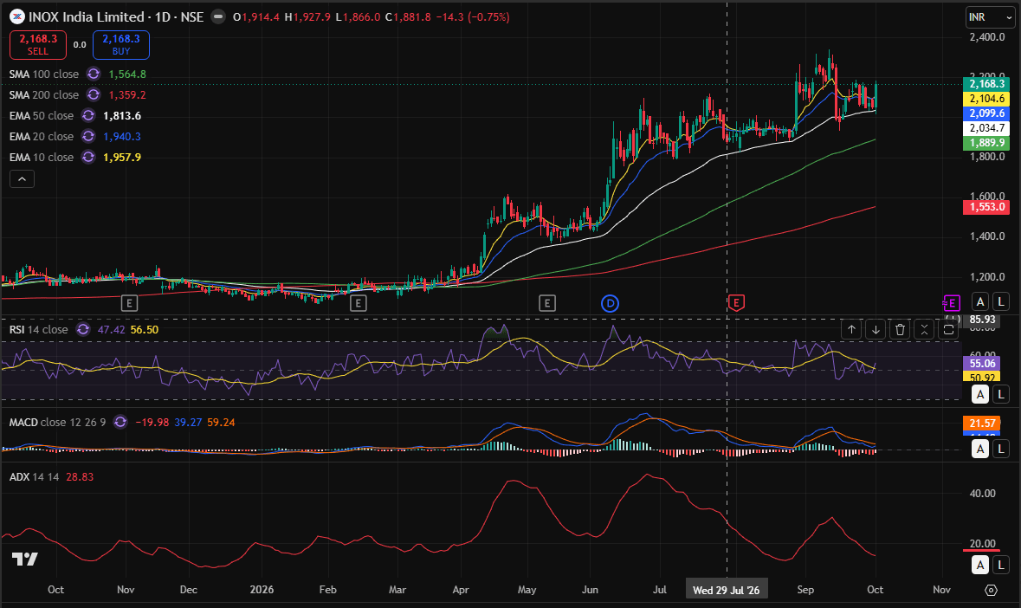Click the −14.3 (−0.75%) change value
Image resolution: width=1021 pixels, height=608 pixels.
[x=473, y=17]
